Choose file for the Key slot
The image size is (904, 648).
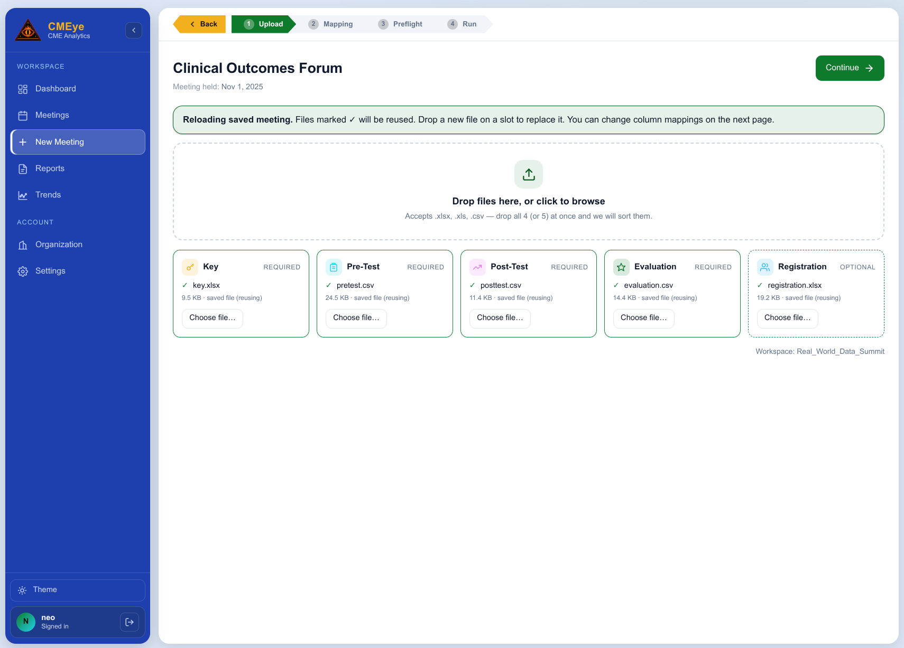point(213,318)
